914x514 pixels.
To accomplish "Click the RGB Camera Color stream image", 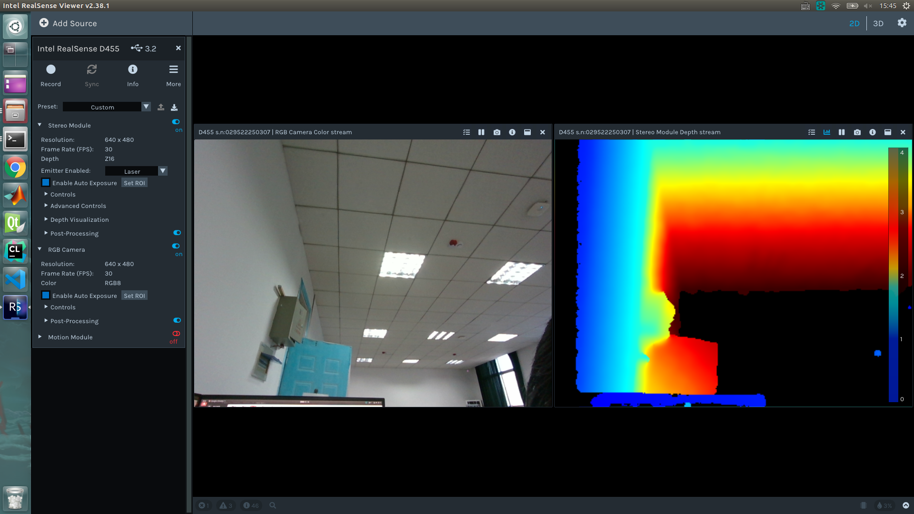I will click(373, 273).
